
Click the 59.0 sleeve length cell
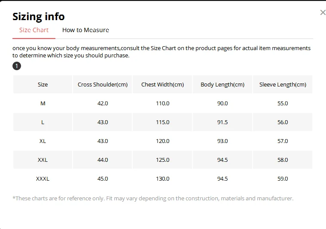[x=283, y=179]
